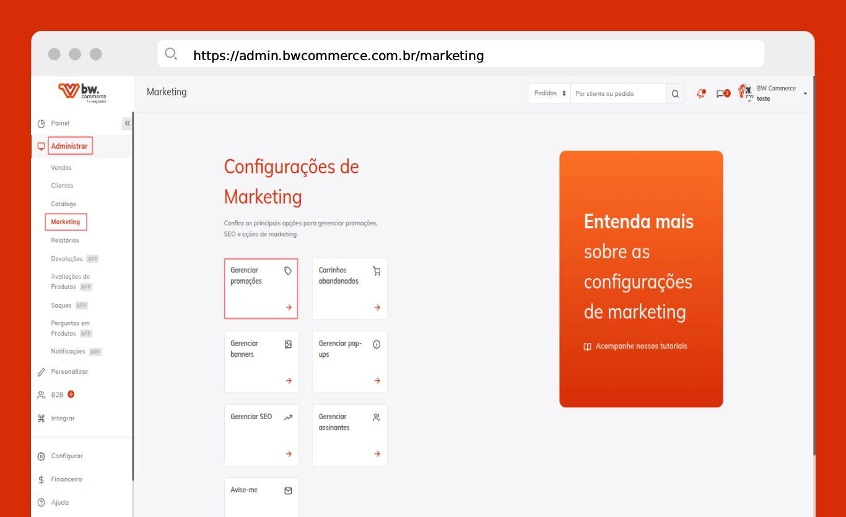Open the Ajuda help section

click(60, 502)
